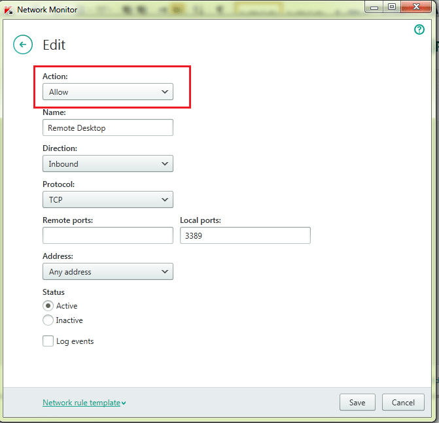Maximize the Network Monitor window
Viewport: 439px width, 423px height.
click(x=392, y=7)
